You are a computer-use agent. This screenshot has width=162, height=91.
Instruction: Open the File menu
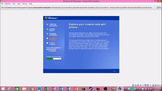coord(2,4)
